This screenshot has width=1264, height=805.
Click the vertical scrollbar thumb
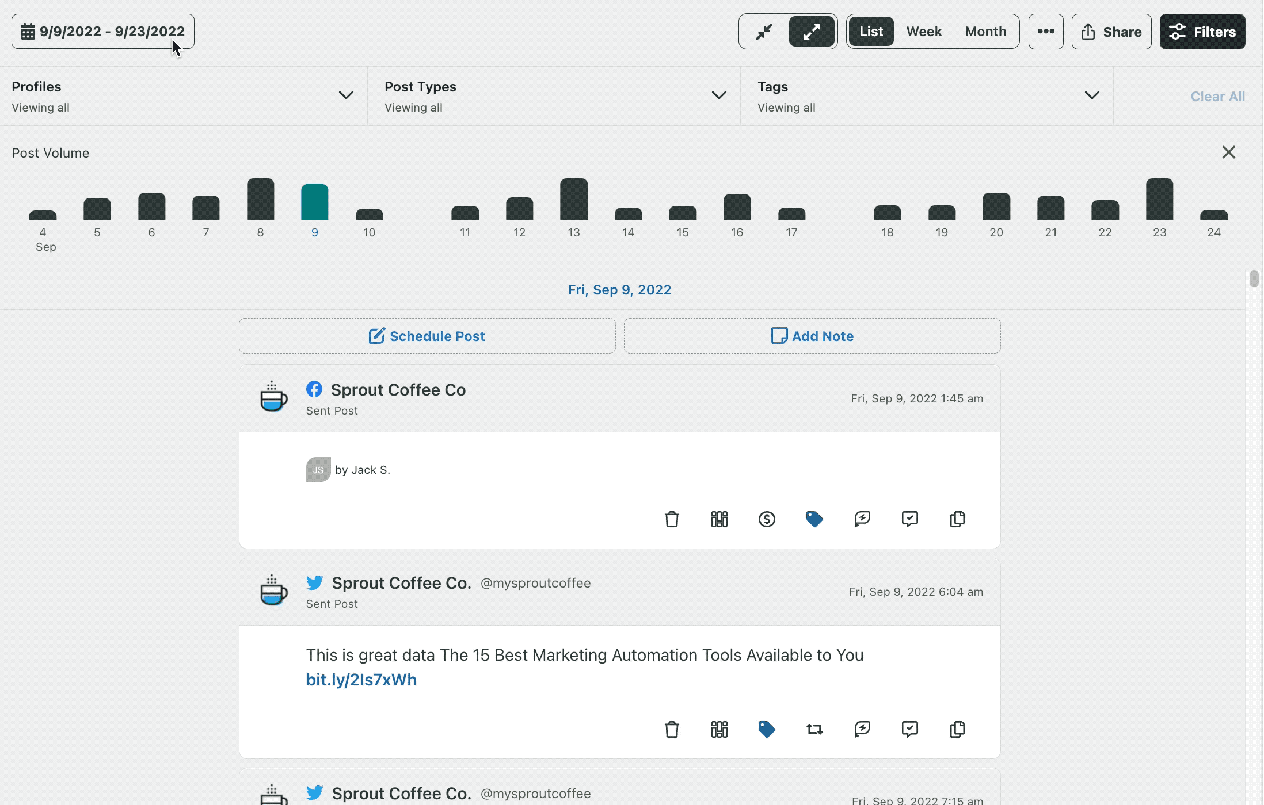click(1254, 279)
